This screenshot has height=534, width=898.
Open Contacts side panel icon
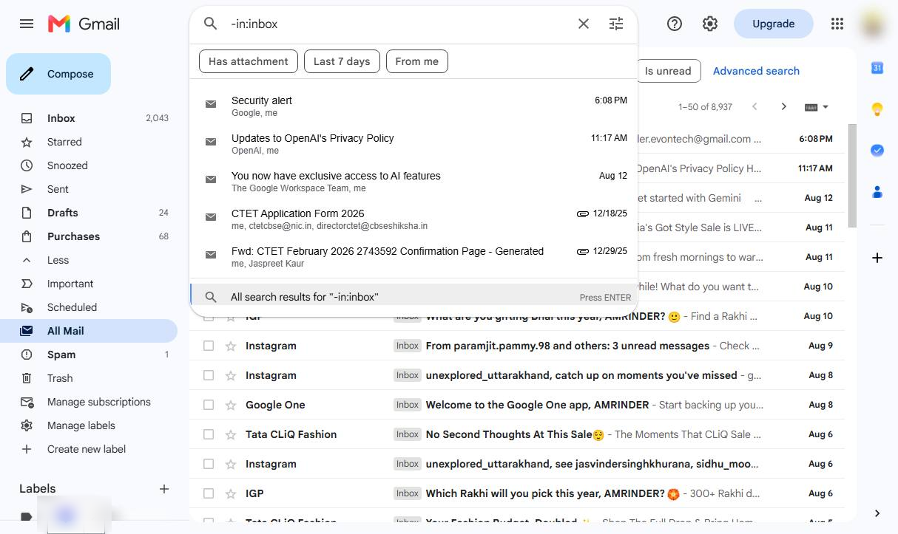(877, 192)
